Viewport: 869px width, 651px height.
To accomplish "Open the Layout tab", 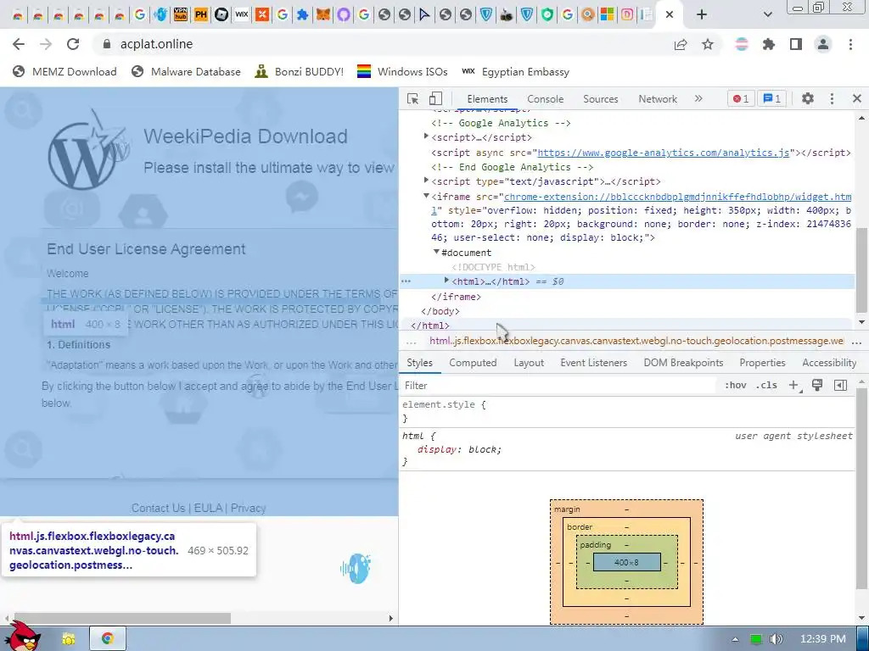I will (529, 363).
